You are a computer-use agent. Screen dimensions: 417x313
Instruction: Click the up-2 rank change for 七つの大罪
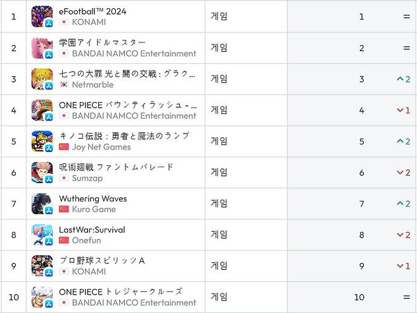tap(403, 79)
